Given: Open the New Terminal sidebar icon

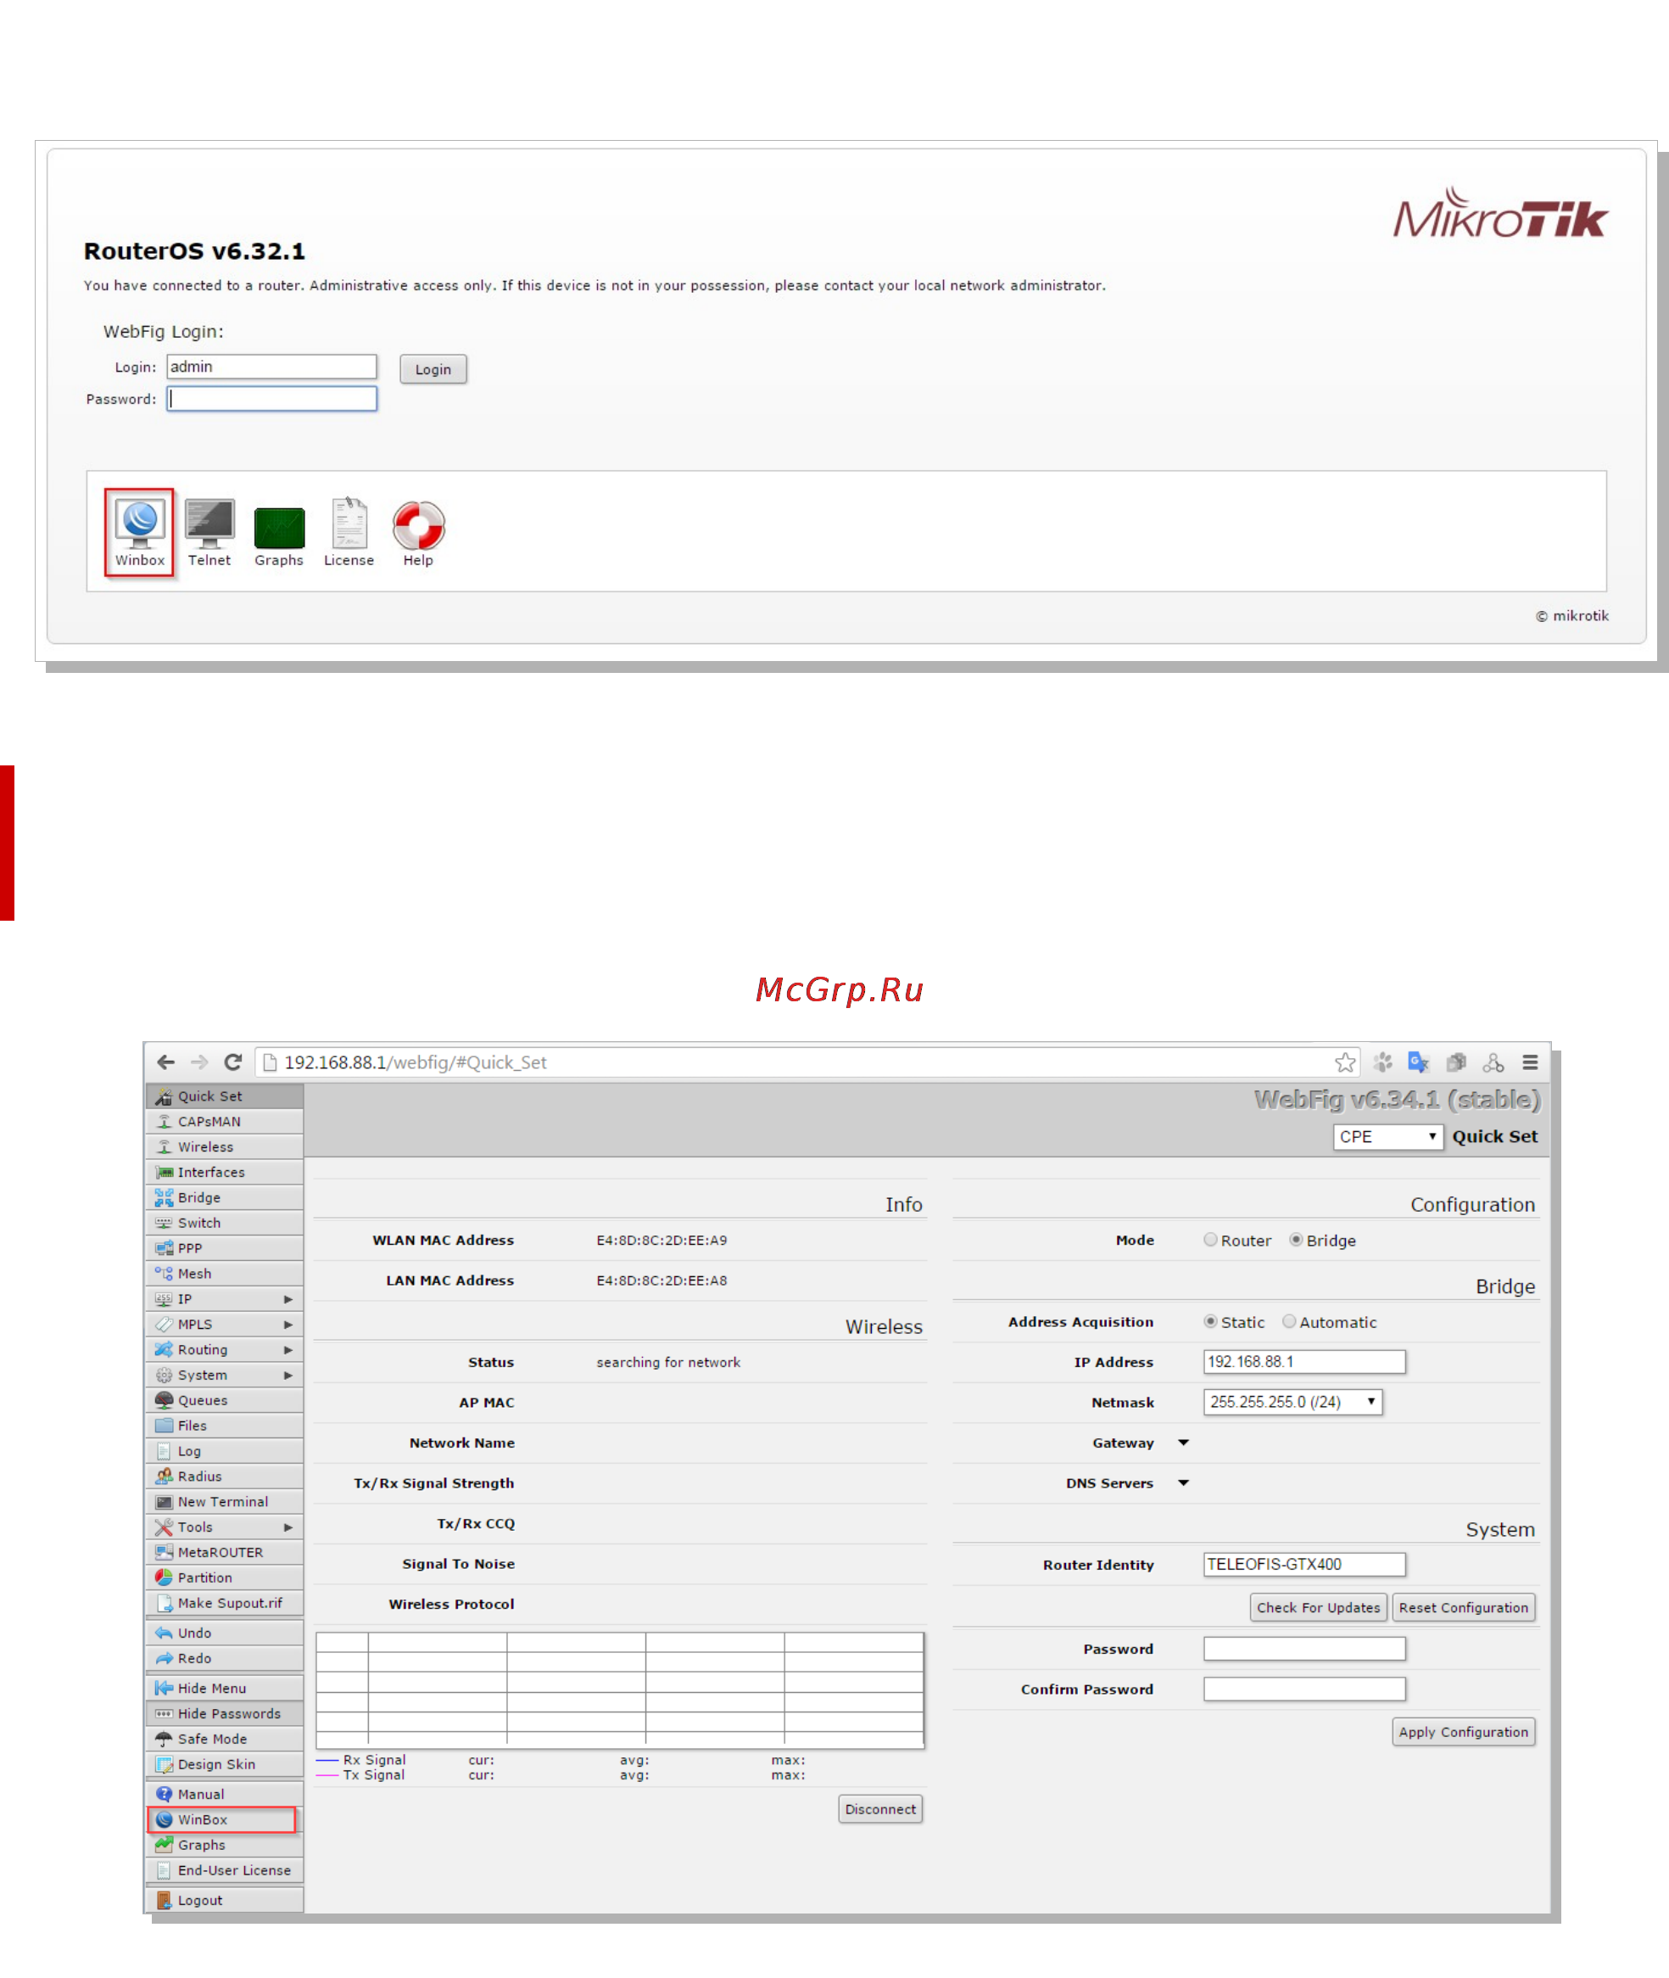Looking at the screenshot, I should point(164,1502).
